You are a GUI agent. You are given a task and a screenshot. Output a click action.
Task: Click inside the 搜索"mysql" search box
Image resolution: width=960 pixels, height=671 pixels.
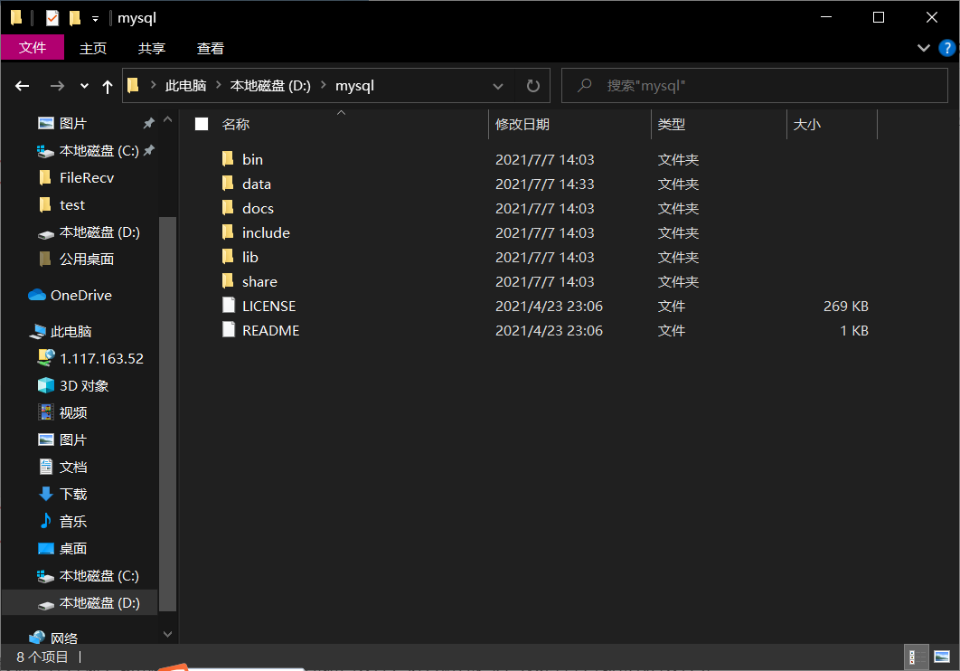(x=754, y=86)
